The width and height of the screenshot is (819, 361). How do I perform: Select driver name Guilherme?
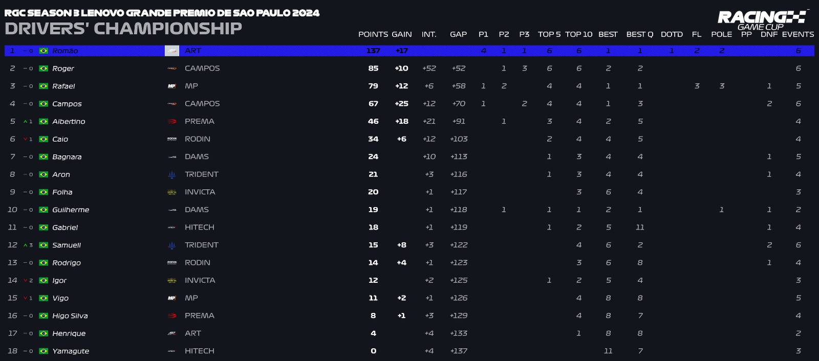71,210
